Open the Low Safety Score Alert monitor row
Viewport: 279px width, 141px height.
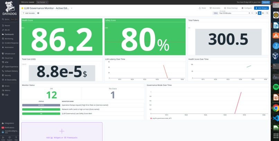[x=83, y=113]
